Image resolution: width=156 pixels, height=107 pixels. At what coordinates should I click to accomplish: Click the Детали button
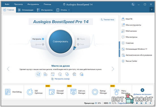40,44
